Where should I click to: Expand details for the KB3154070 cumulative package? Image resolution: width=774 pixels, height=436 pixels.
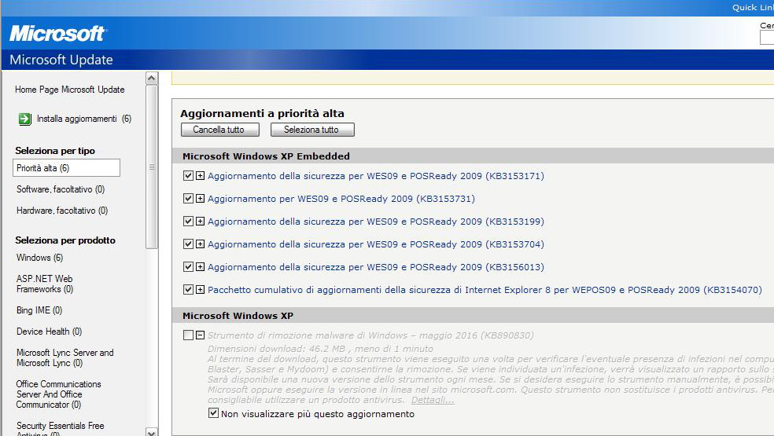coord(200,290)
